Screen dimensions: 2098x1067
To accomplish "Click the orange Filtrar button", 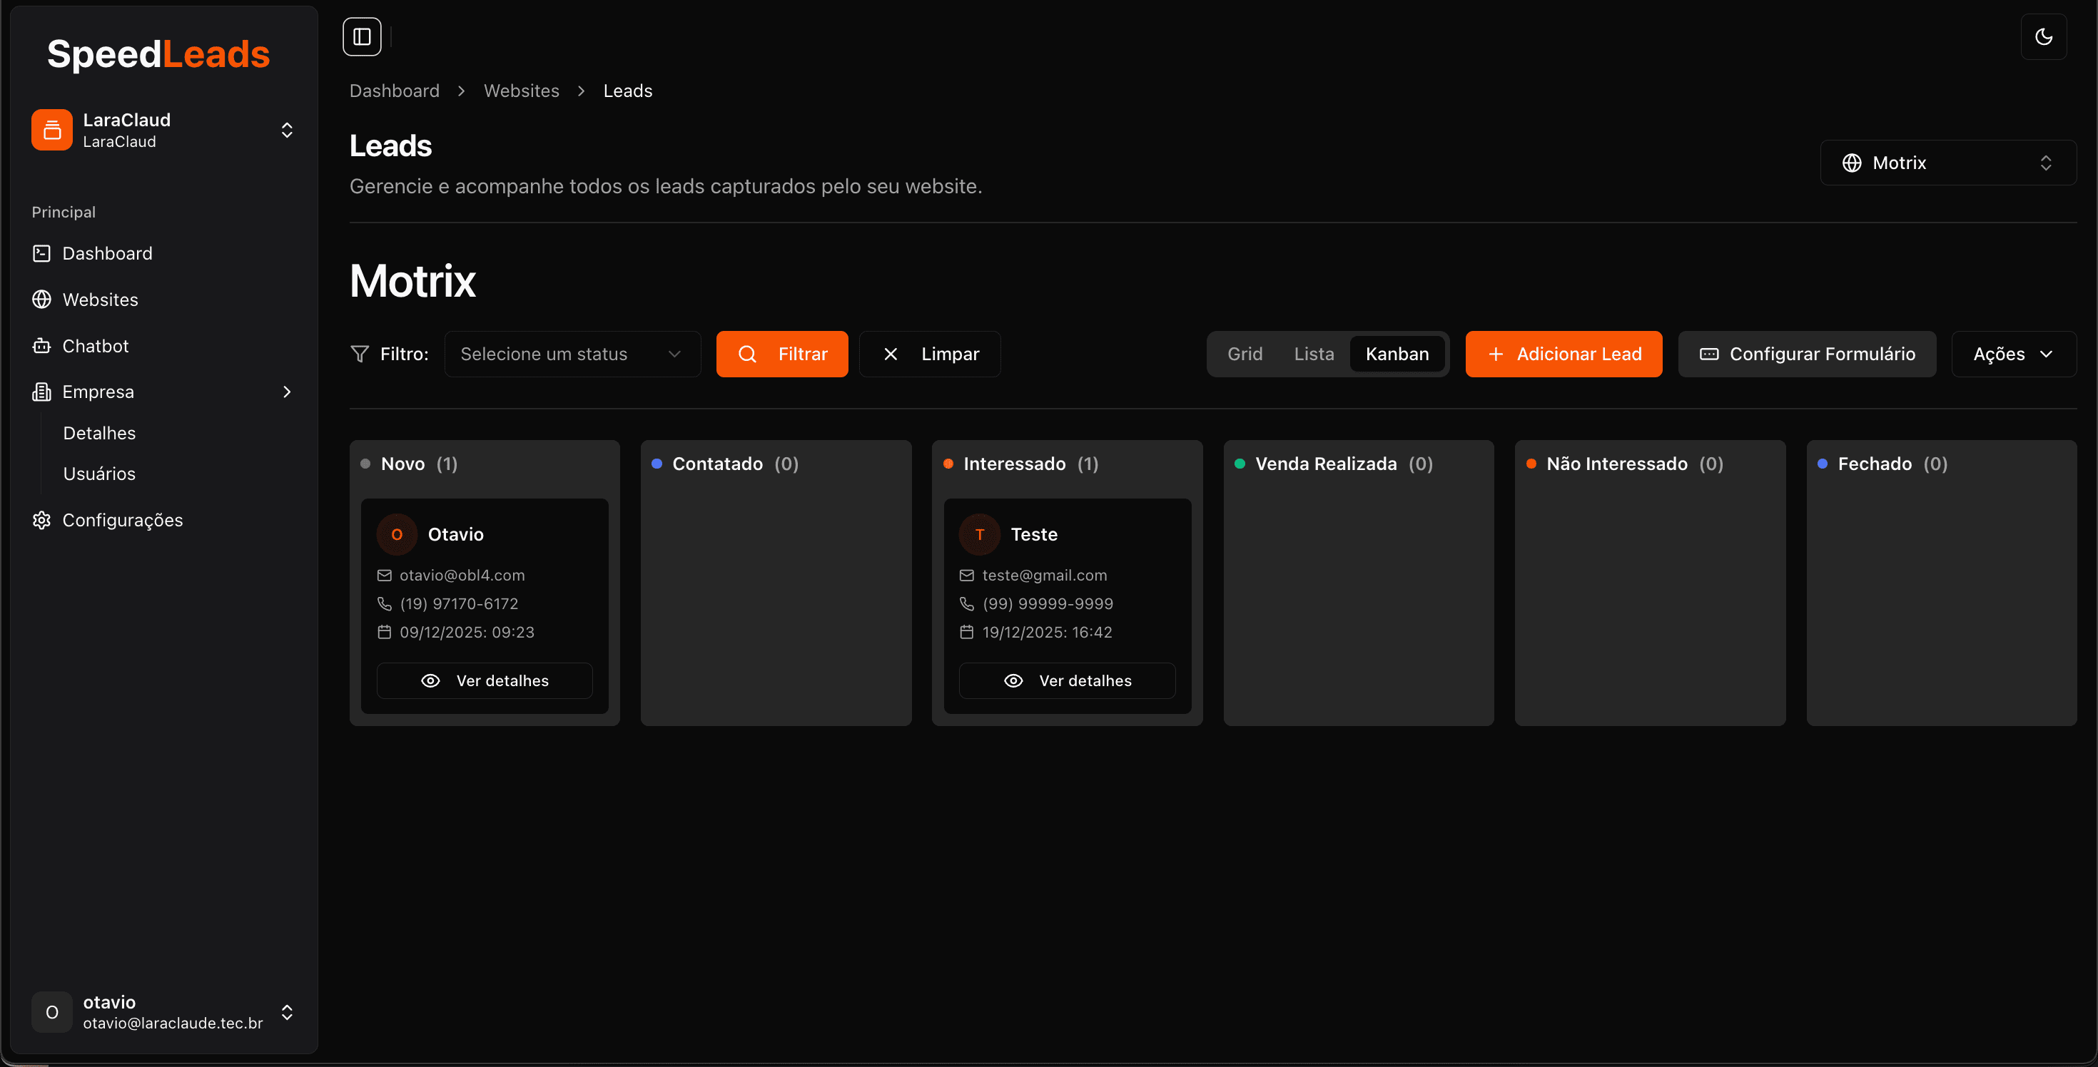I will (782, 353).
